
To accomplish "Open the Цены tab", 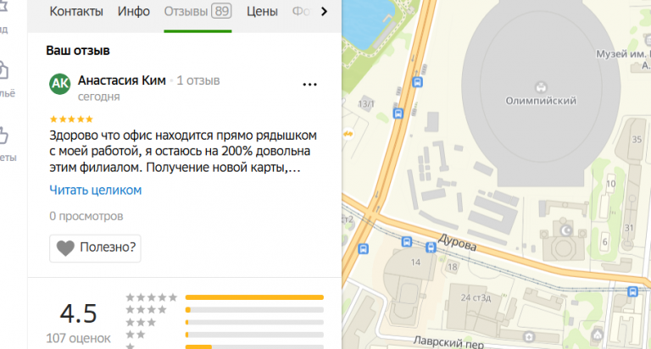I will (262, 11).
